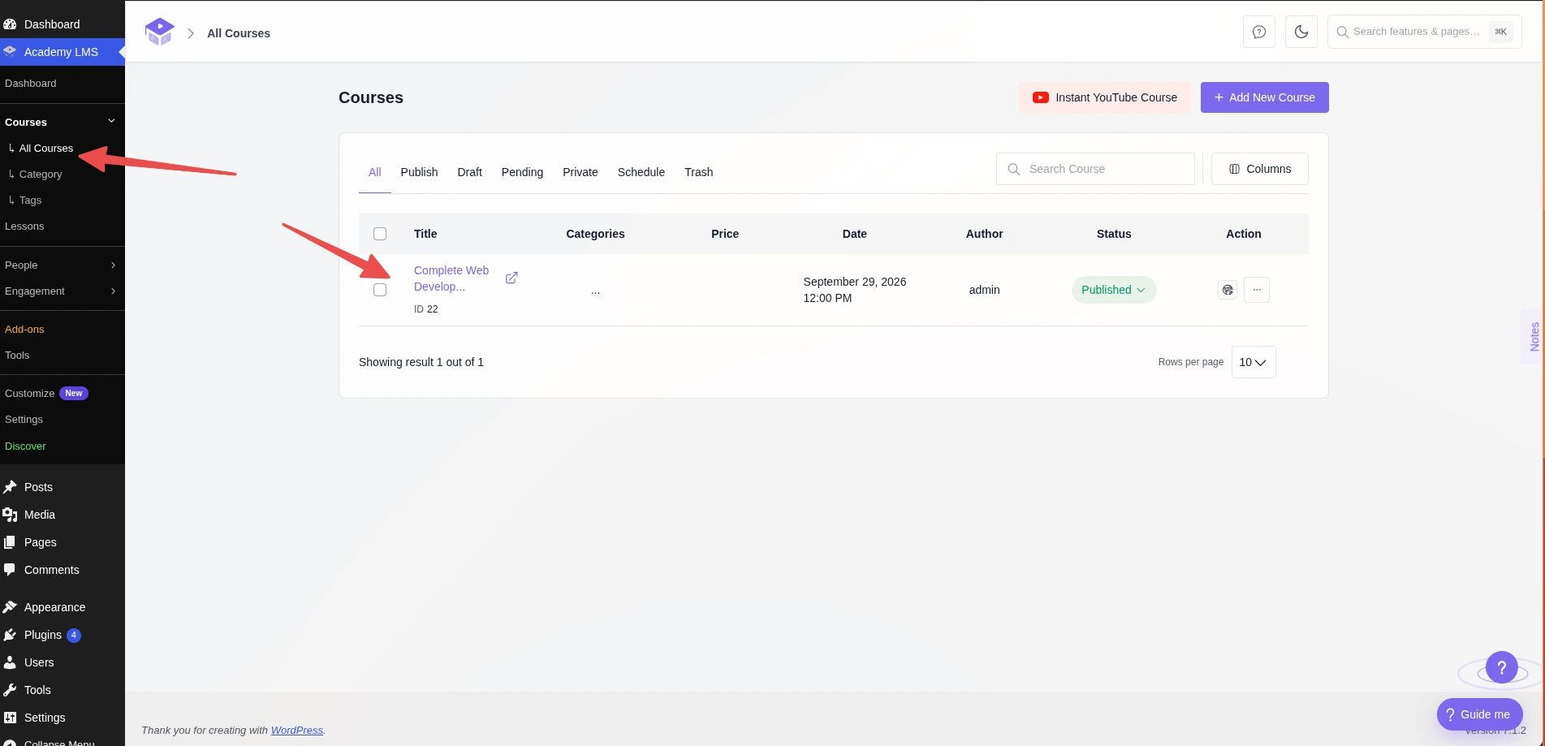The height and width of the screenshot is (746, 1545).
Task: Click the Tools wrench icon
Action: pyautogui.click(x=10, y=690)
